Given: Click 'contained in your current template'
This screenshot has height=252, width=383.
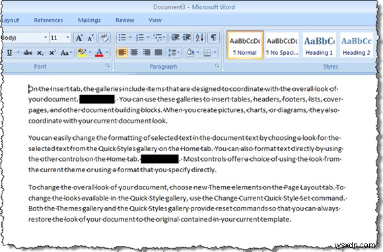Looking at the screenshot, I should click(236, 219).
